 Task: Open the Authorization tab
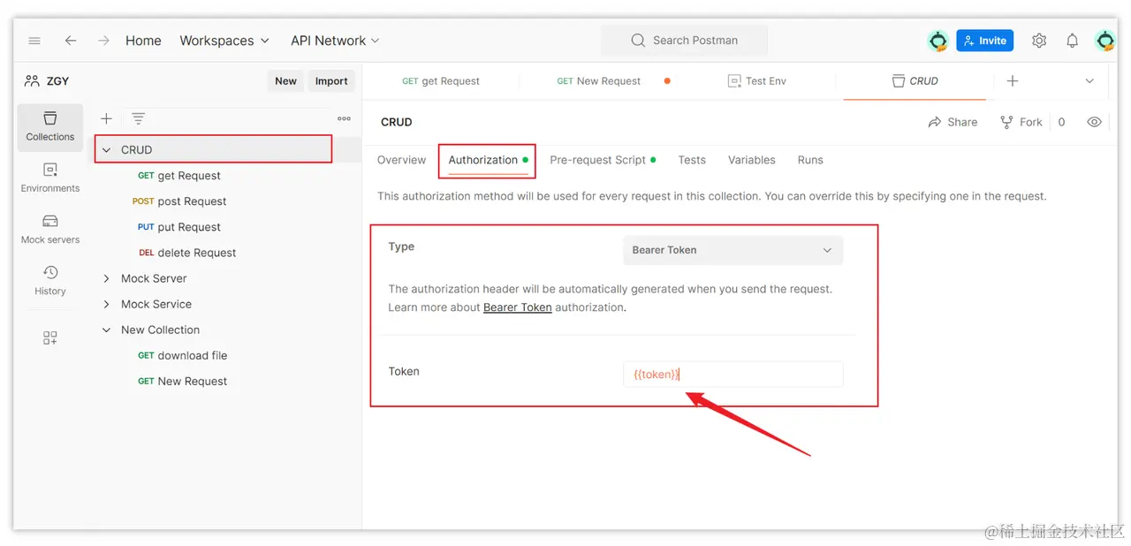483,160
